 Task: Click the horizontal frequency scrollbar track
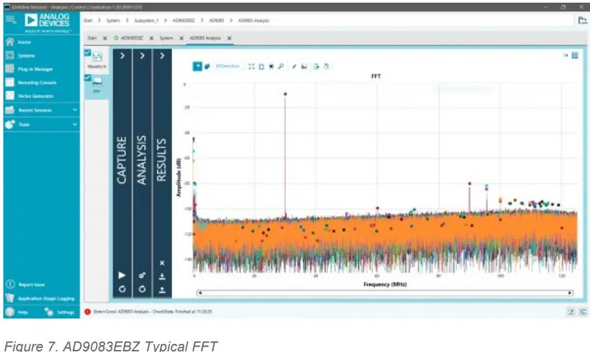[x=385, y=293]
